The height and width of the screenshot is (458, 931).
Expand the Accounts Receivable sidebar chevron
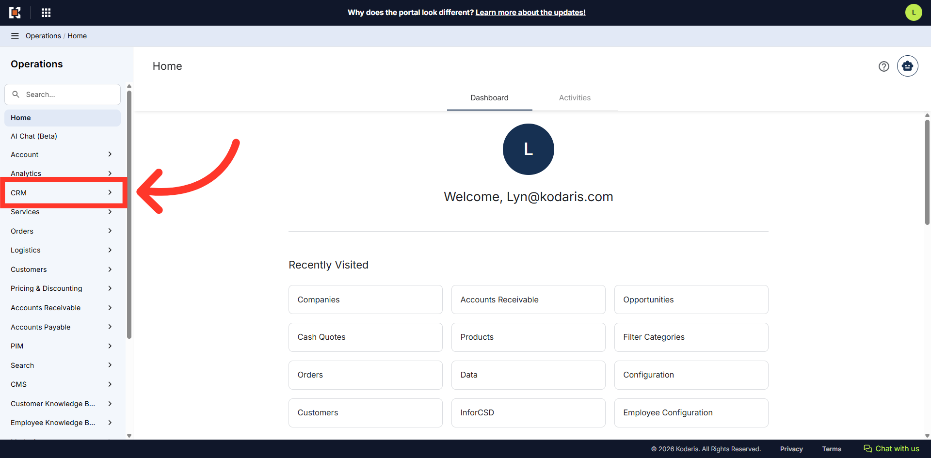pyautogui.click(x=110, y=308)
